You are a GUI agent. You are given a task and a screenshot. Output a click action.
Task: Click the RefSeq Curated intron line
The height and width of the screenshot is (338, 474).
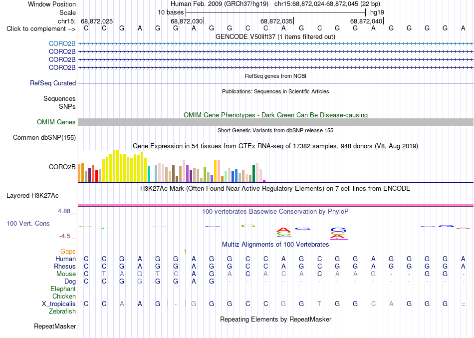point(275,83)
